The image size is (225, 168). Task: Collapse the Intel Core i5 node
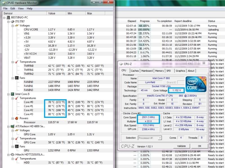[8, 94]
